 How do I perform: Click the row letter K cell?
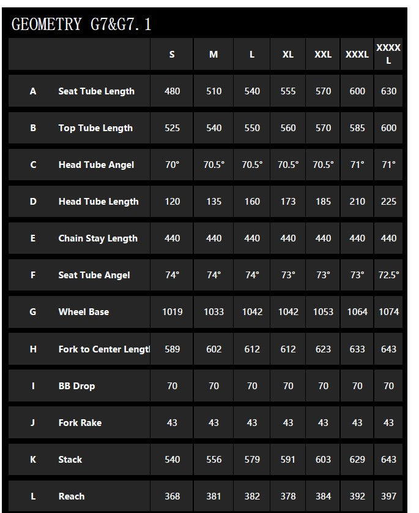33,460
